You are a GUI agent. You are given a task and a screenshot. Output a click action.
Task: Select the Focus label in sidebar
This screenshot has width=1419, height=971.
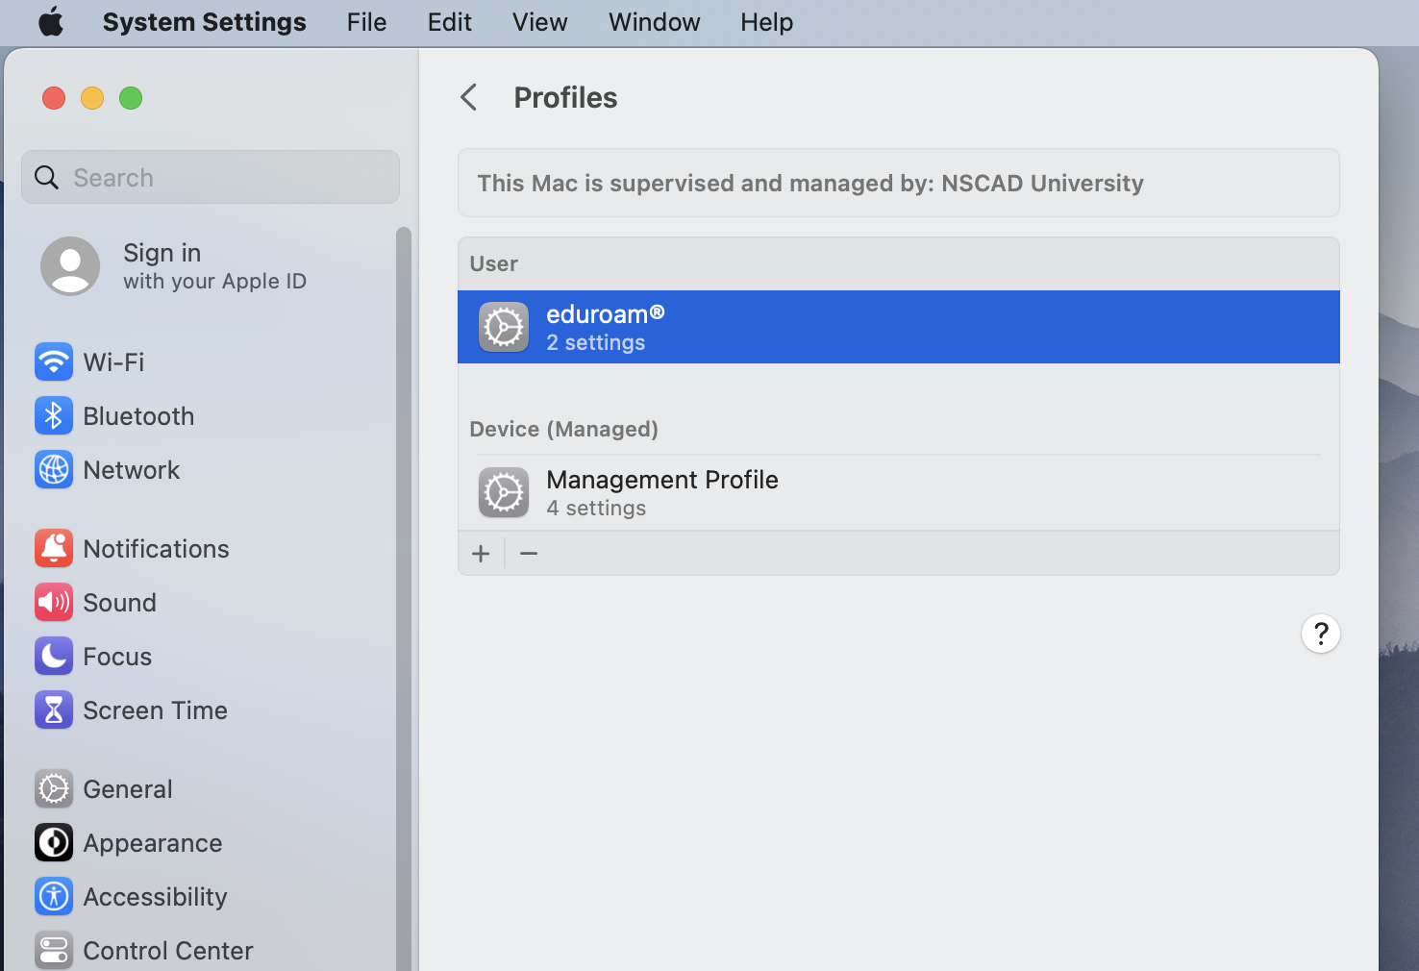tap(117, 657)
